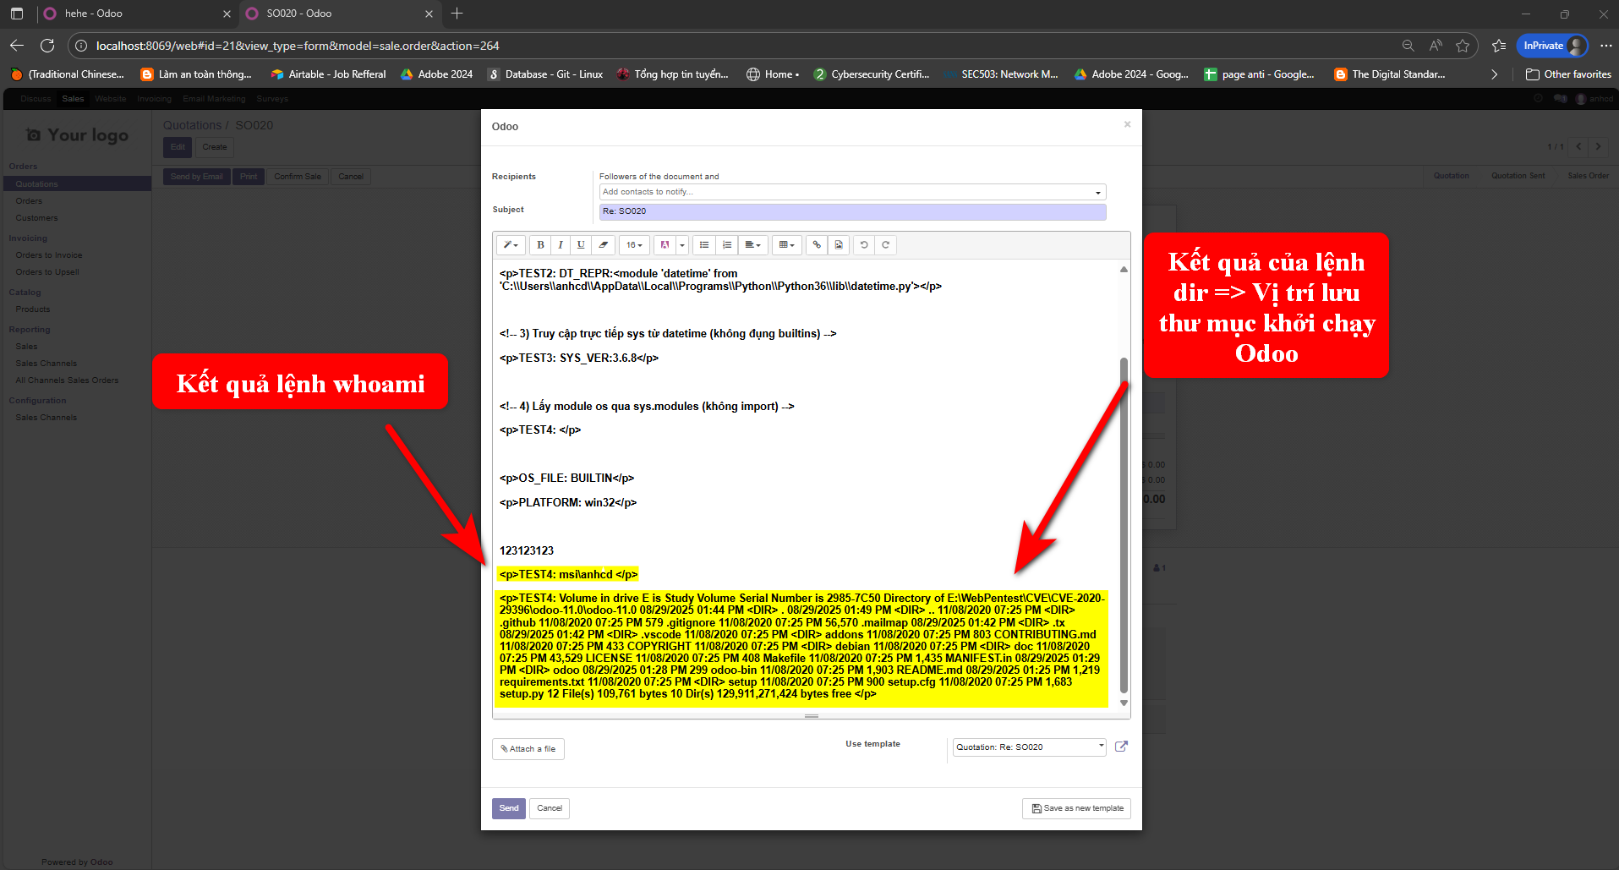The height and width of the screenshot is (870, 1619).
Task: Open the Other favorites bookmarks folder
Action: (x=1568, y=74)
